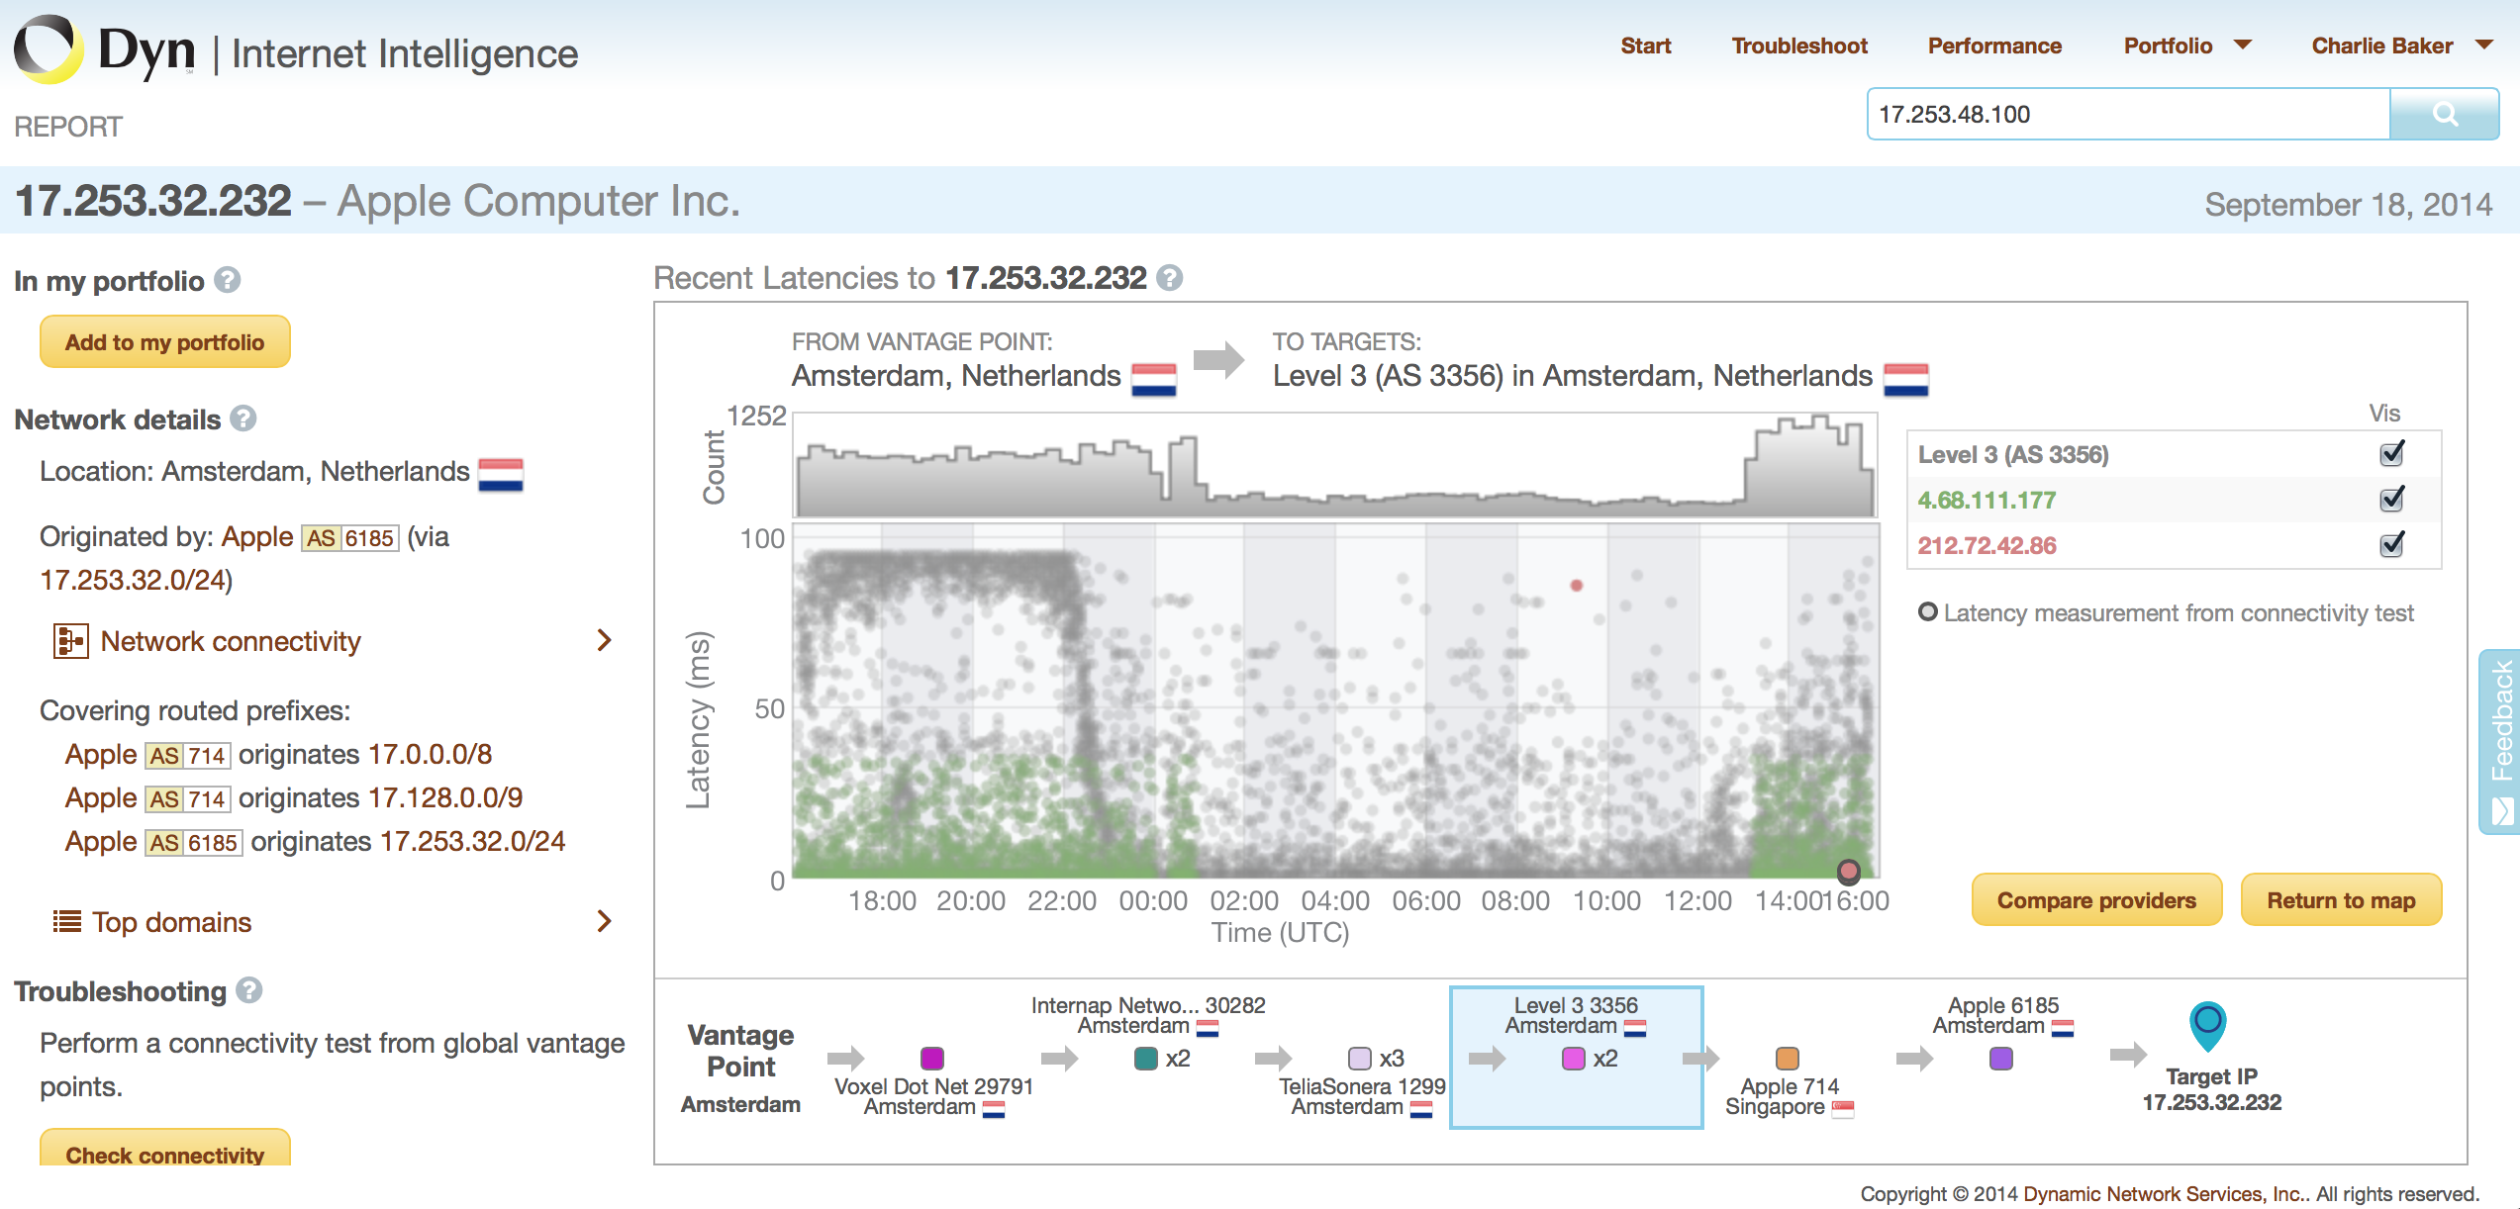The width and height of the screenshot is (2520, 1209).
Task: Open the Network connectivity link
Action: [x=231, y=641]
